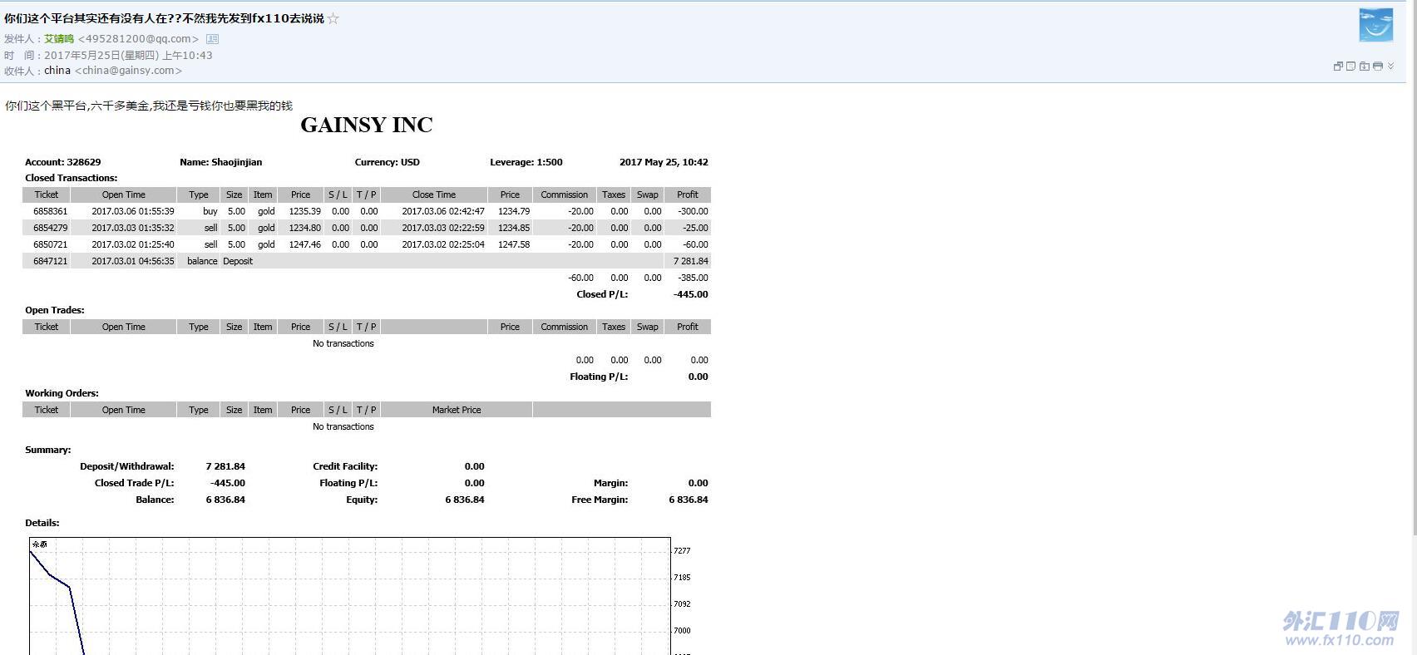The height and width of the screenshot is (655, 1417).
Task: Click the sent time 2017年5月25日 上午10:43
Action: pyautogui.click(x=128, y=56)
